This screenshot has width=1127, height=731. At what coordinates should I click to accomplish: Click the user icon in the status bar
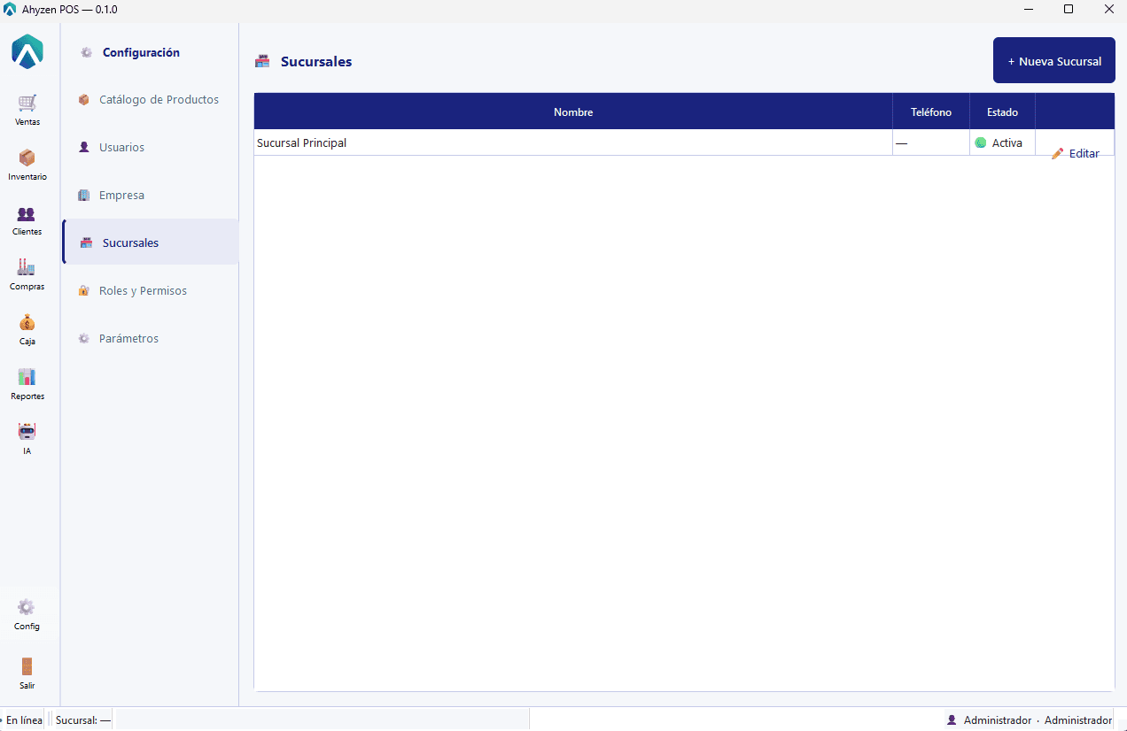tap(952, 720)
